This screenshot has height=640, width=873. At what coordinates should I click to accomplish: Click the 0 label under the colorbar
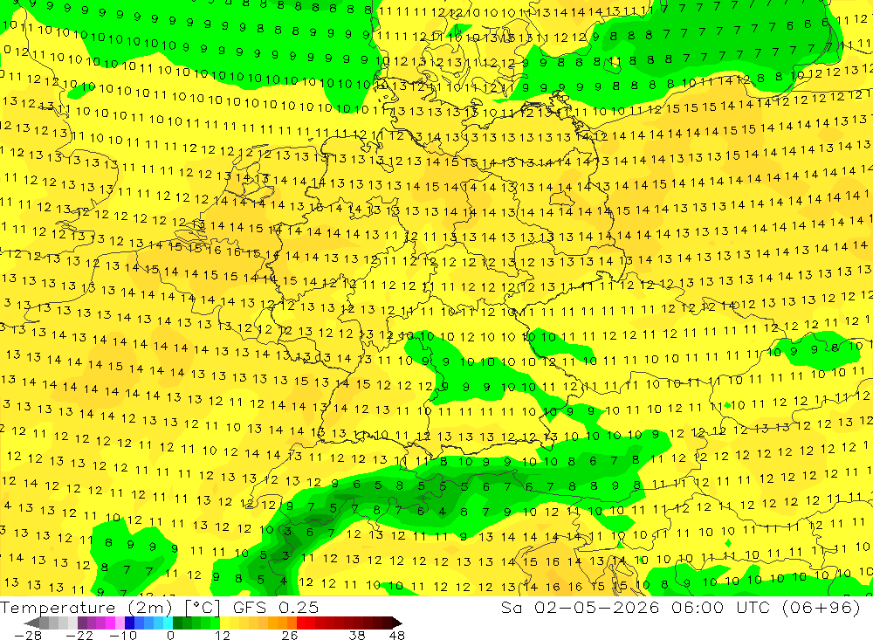[170, 635]
